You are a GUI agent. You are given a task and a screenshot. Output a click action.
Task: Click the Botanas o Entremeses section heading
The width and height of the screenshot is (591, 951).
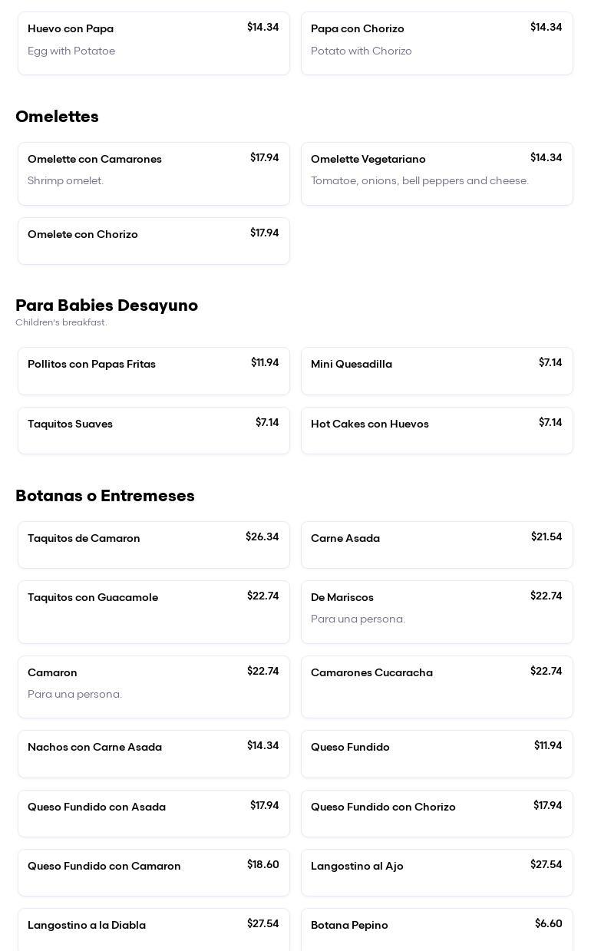[x=105, y=496]
